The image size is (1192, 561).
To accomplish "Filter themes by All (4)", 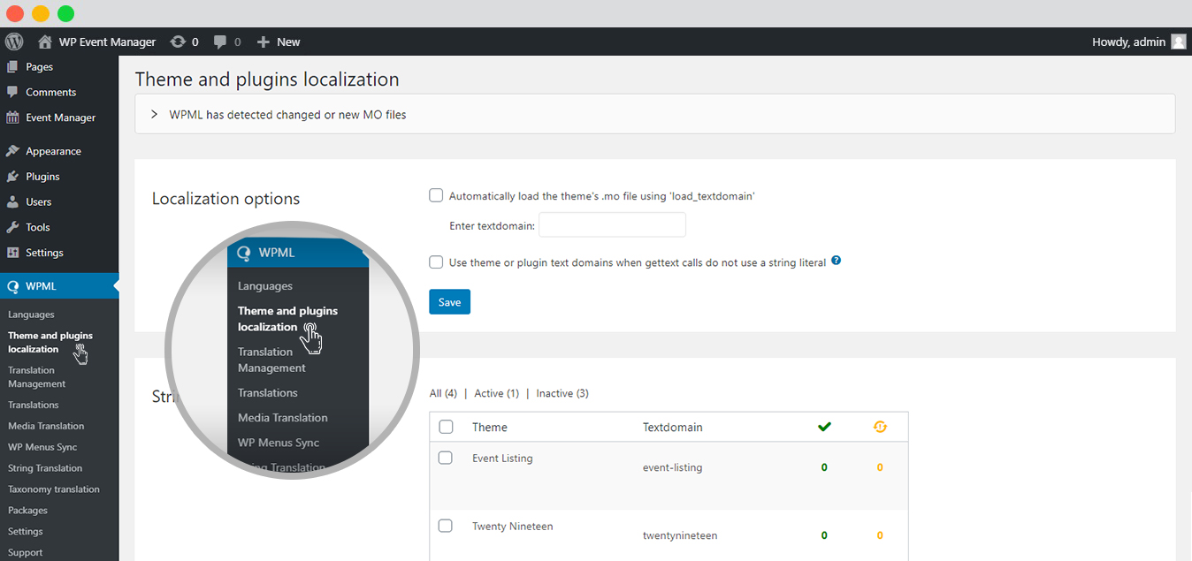I will (x=443, y=393).
